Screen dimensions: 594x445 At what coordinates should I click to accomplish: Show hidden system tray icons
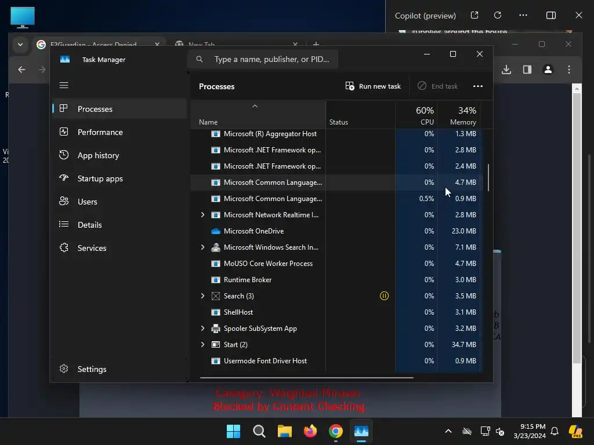448,431
